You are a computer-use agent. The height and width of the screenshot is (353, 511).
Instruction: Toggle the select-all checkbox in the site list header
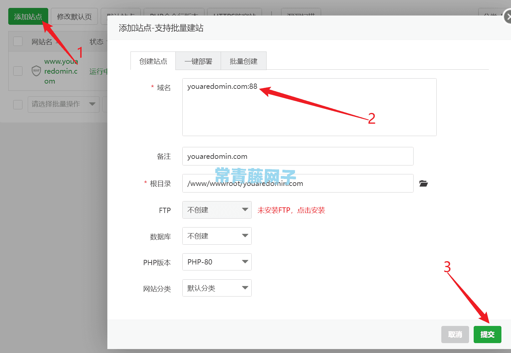[x=18, y=41]
